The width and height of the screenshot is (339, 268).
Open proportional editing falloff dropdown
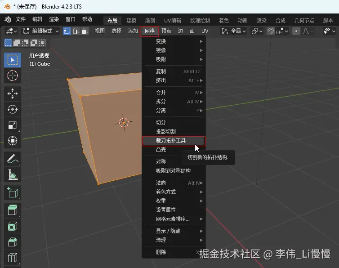point(308,31)
